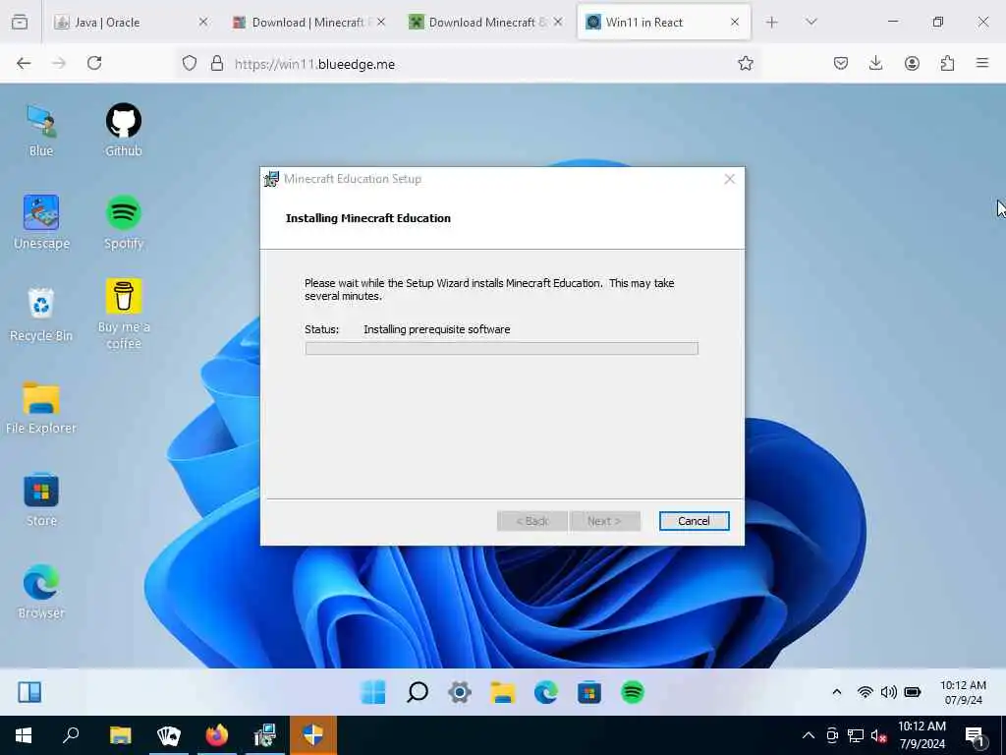Open the 10:12 AM 07/9/24 Win11 clock
This screenshot has width=1006, height=755.
pos(963,692)
